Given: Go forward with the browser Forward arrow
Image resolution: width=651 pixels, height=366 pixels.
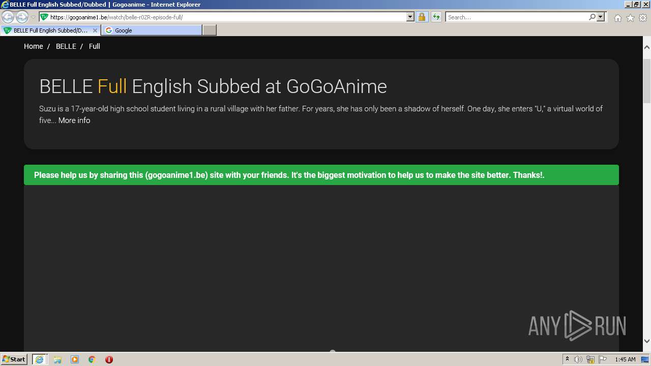Looking at the screenshot, I should pos(22,17).
